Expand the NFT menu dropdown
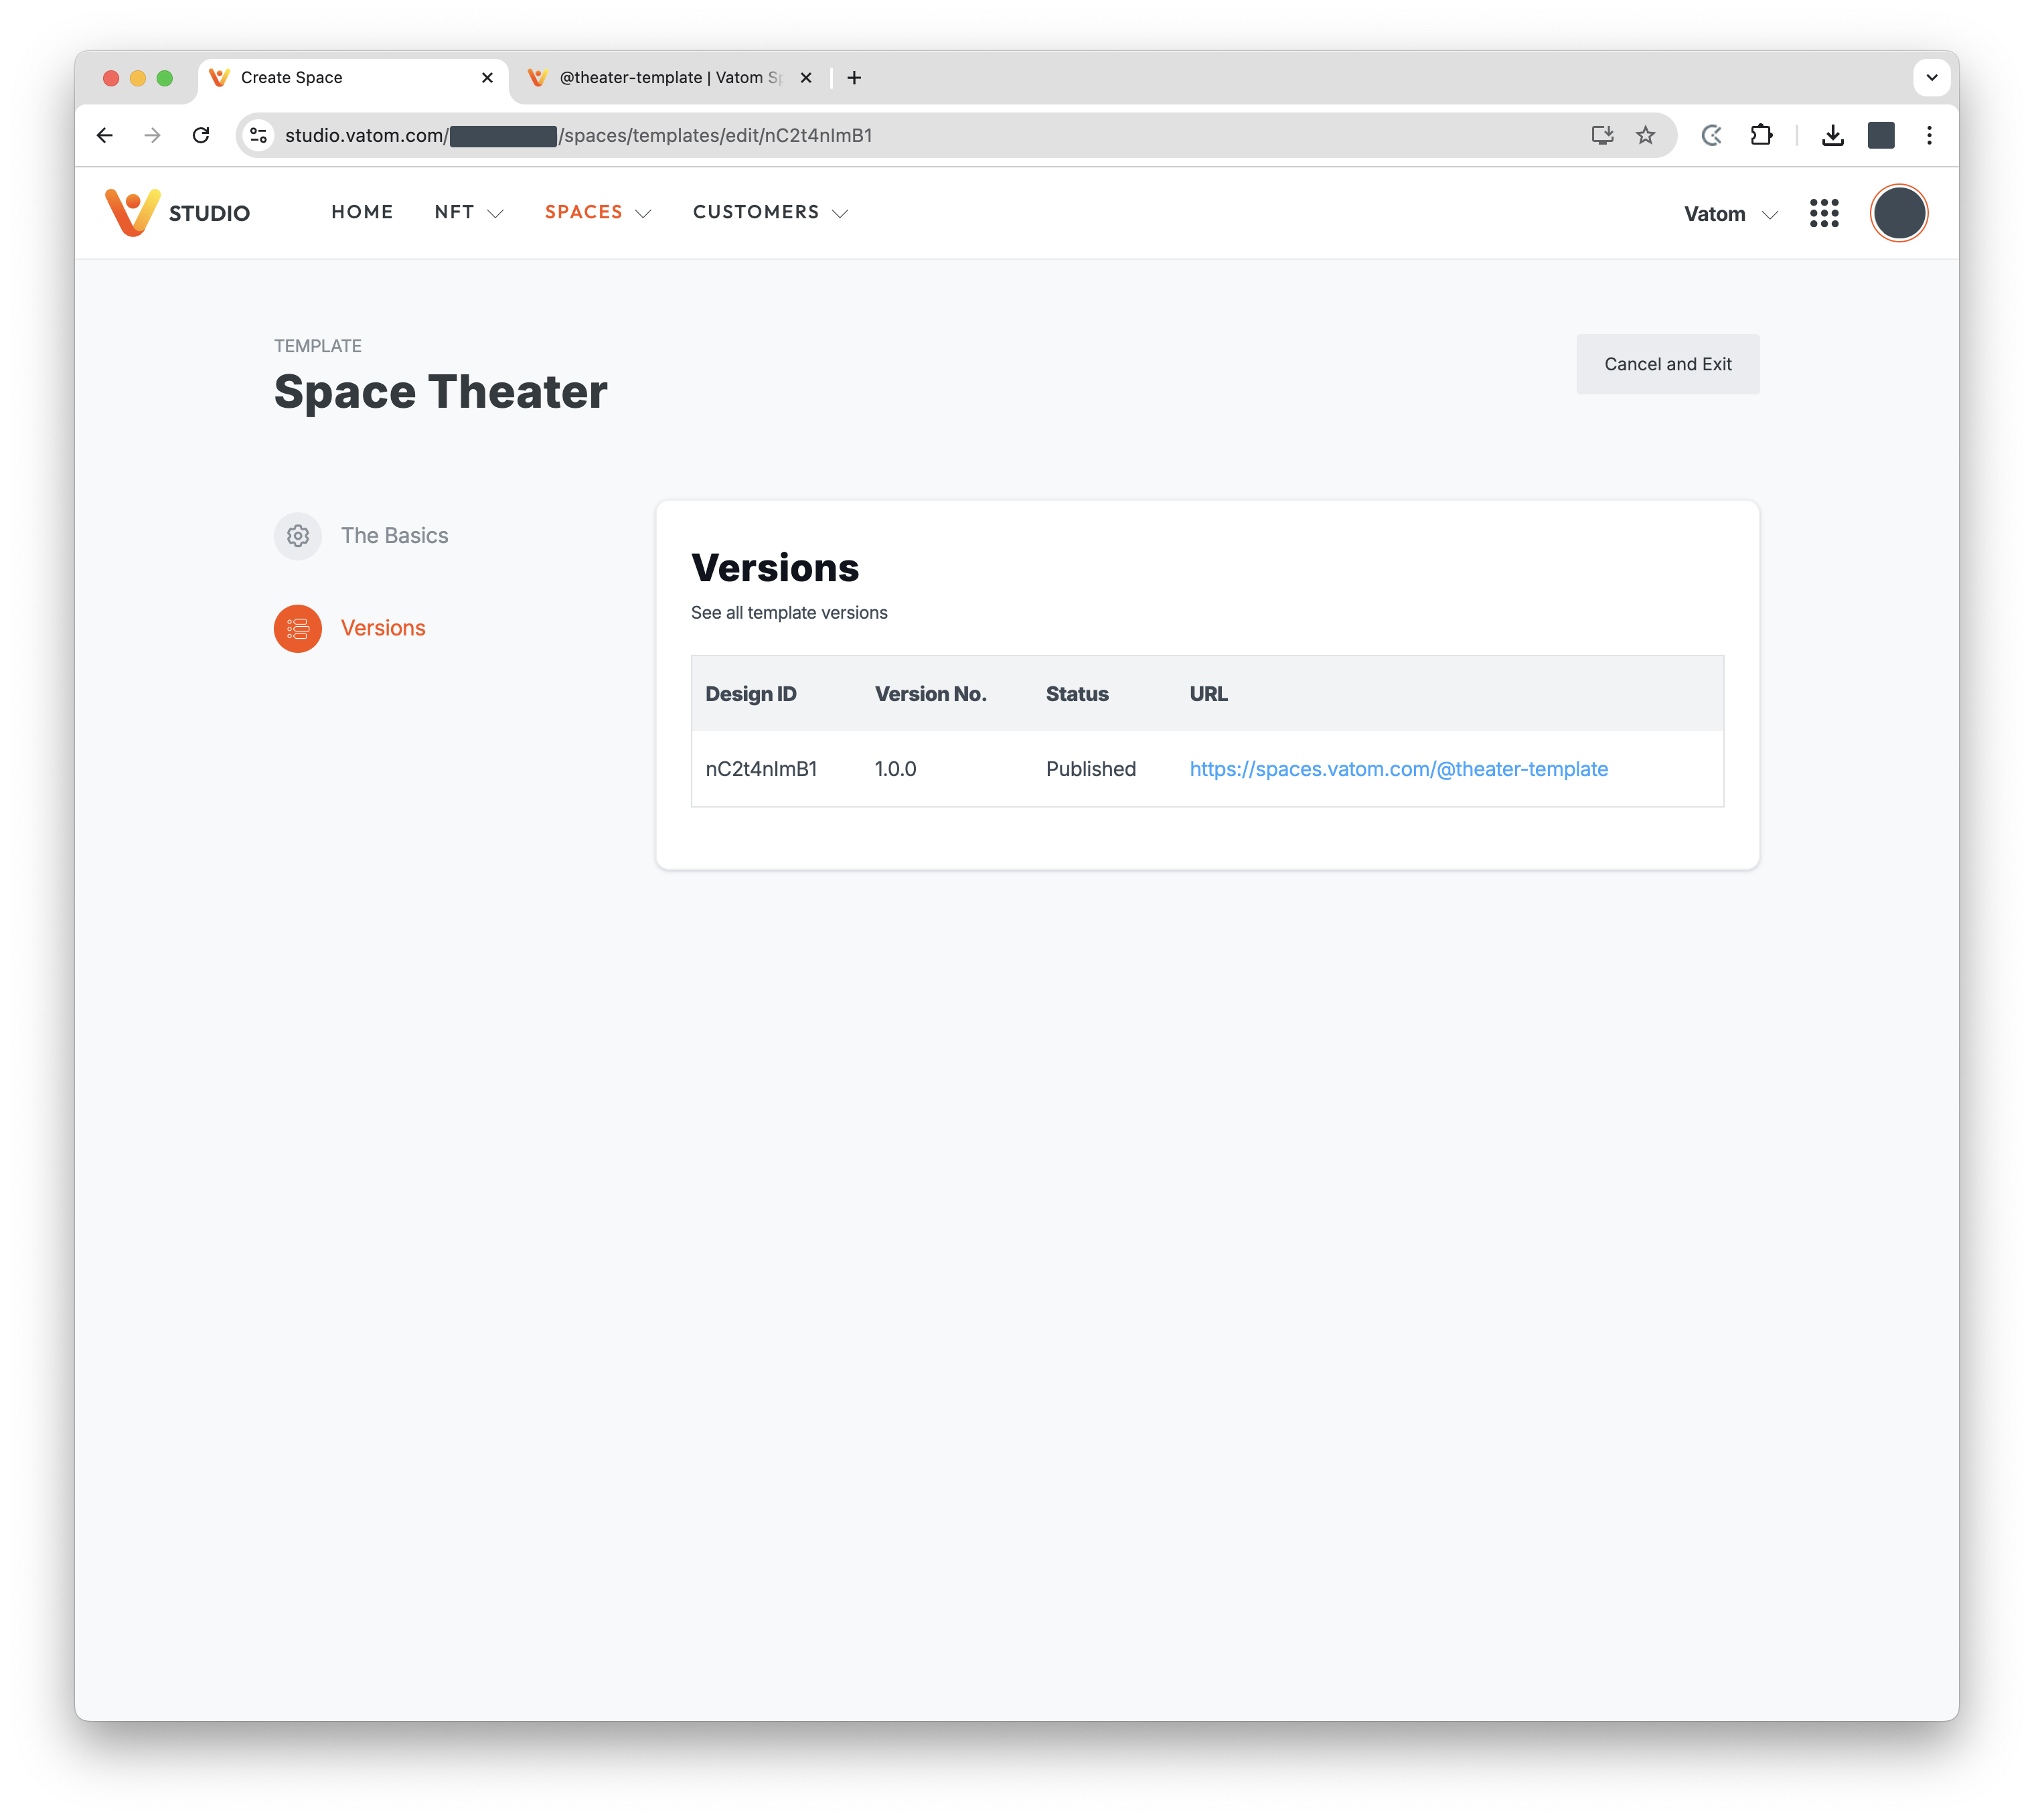The height and width of the screenshot is (1820, 2034). click(x=469, y=213)
